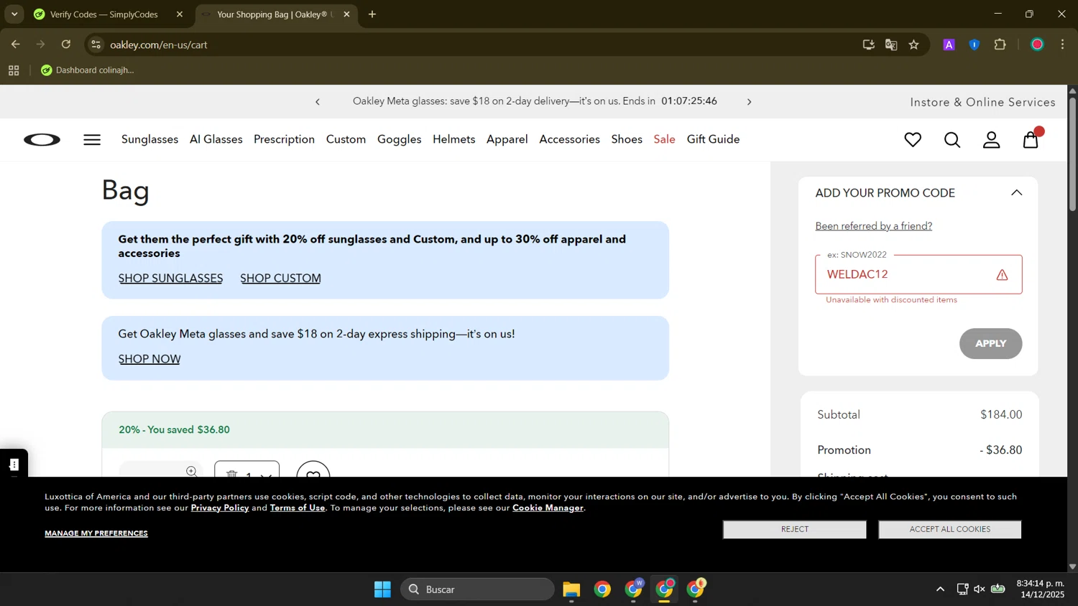Click the SHOP CUSTOM link
The width and height of the screenshot is (1078, 606).
point(280,279)
